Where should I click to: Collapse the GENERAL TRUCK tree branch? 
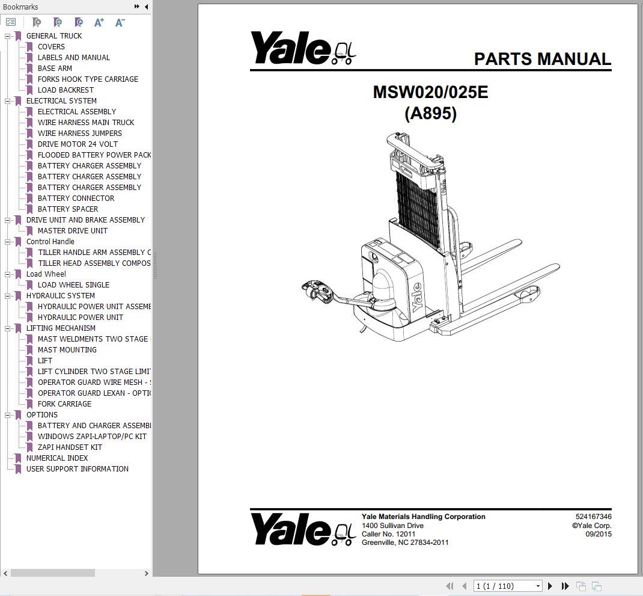[7, 36]
